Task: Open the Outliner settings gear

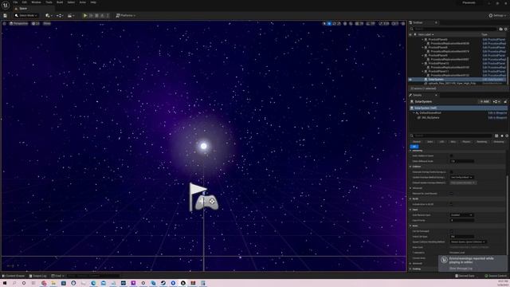Action: [506, 29]
